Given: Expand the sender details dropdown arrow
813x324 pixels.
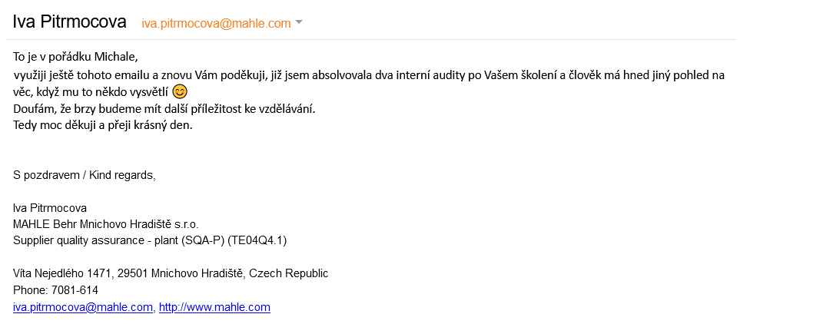Looking at the screenshot, I should click(298, 23).
